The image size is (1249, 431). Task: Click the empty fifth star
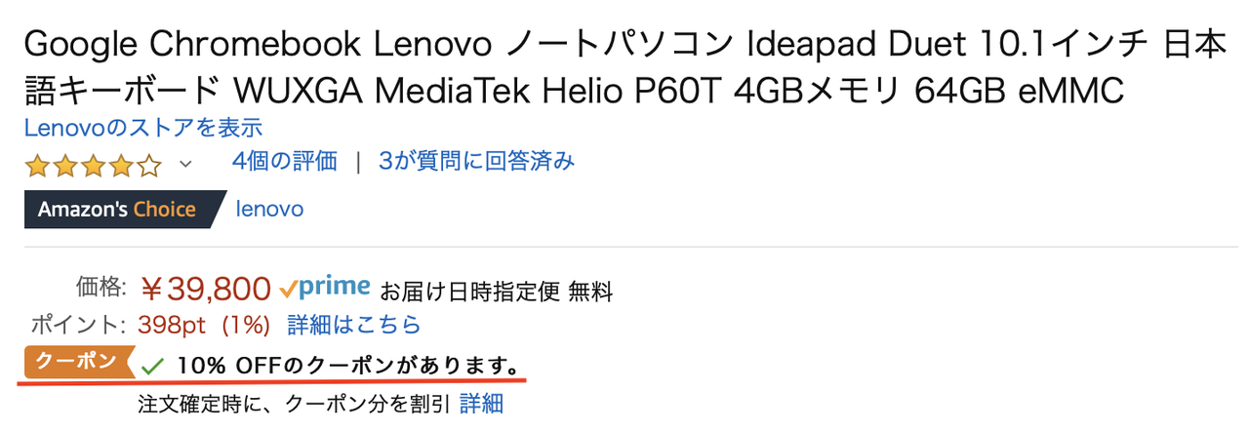point(148,165)
